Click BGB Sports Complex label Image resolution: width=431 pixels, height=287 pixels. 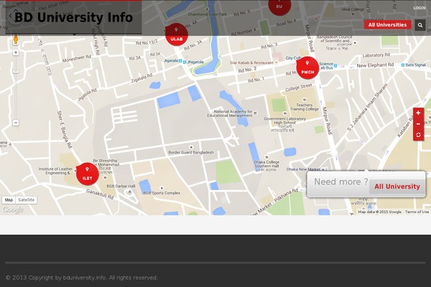pos(162,193)
